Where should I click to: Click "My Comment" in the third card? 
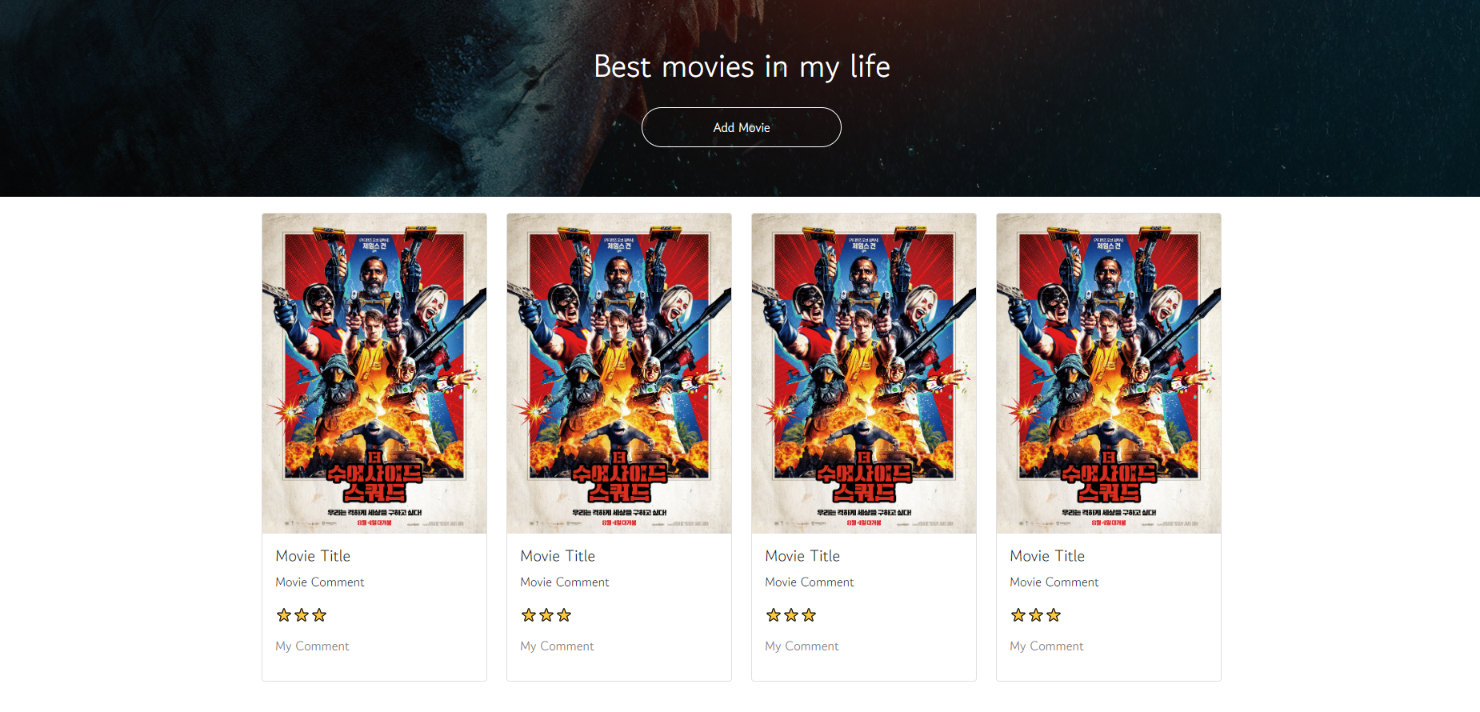(x=802, y=646)
